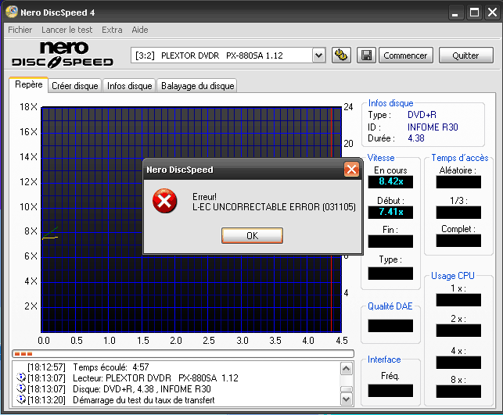
Task: Click the CPU usage 2 x field
Action: pos(458,331)
